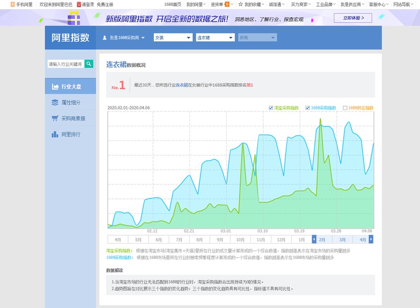The width and height of the screenshot is (420, 308).
Task: Enable the 1688供应指数 checkbox
Action: pos(345,108)
